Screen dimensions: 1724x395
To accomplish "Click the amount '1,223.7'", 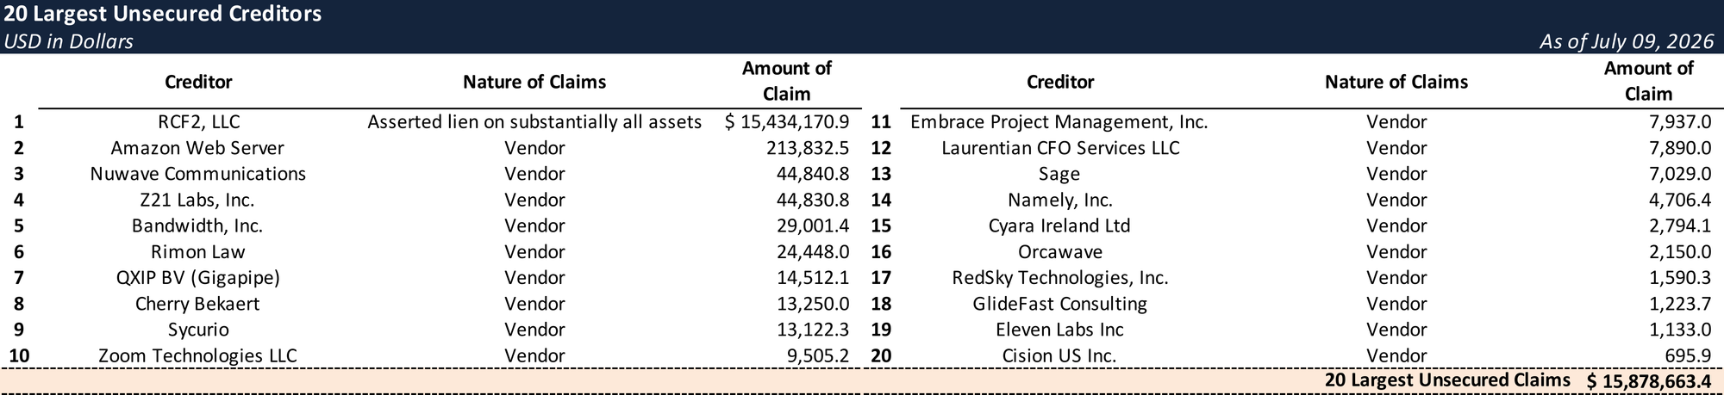I will tap(1680, 304).
